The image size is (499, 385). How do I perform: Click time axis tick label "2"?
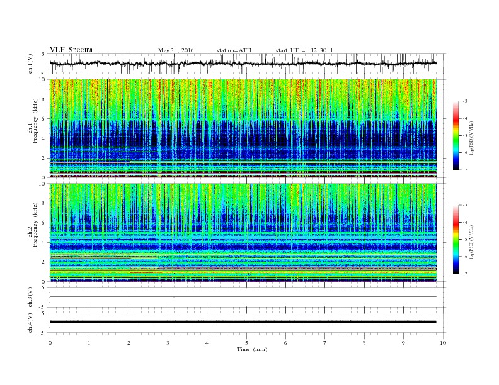pyautogui.click(x=129, y=343)
